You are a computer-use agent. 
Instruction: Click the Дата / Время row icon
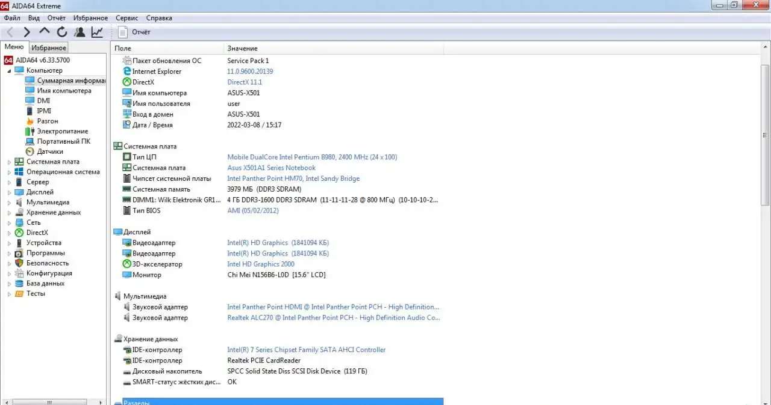(127, 125)
